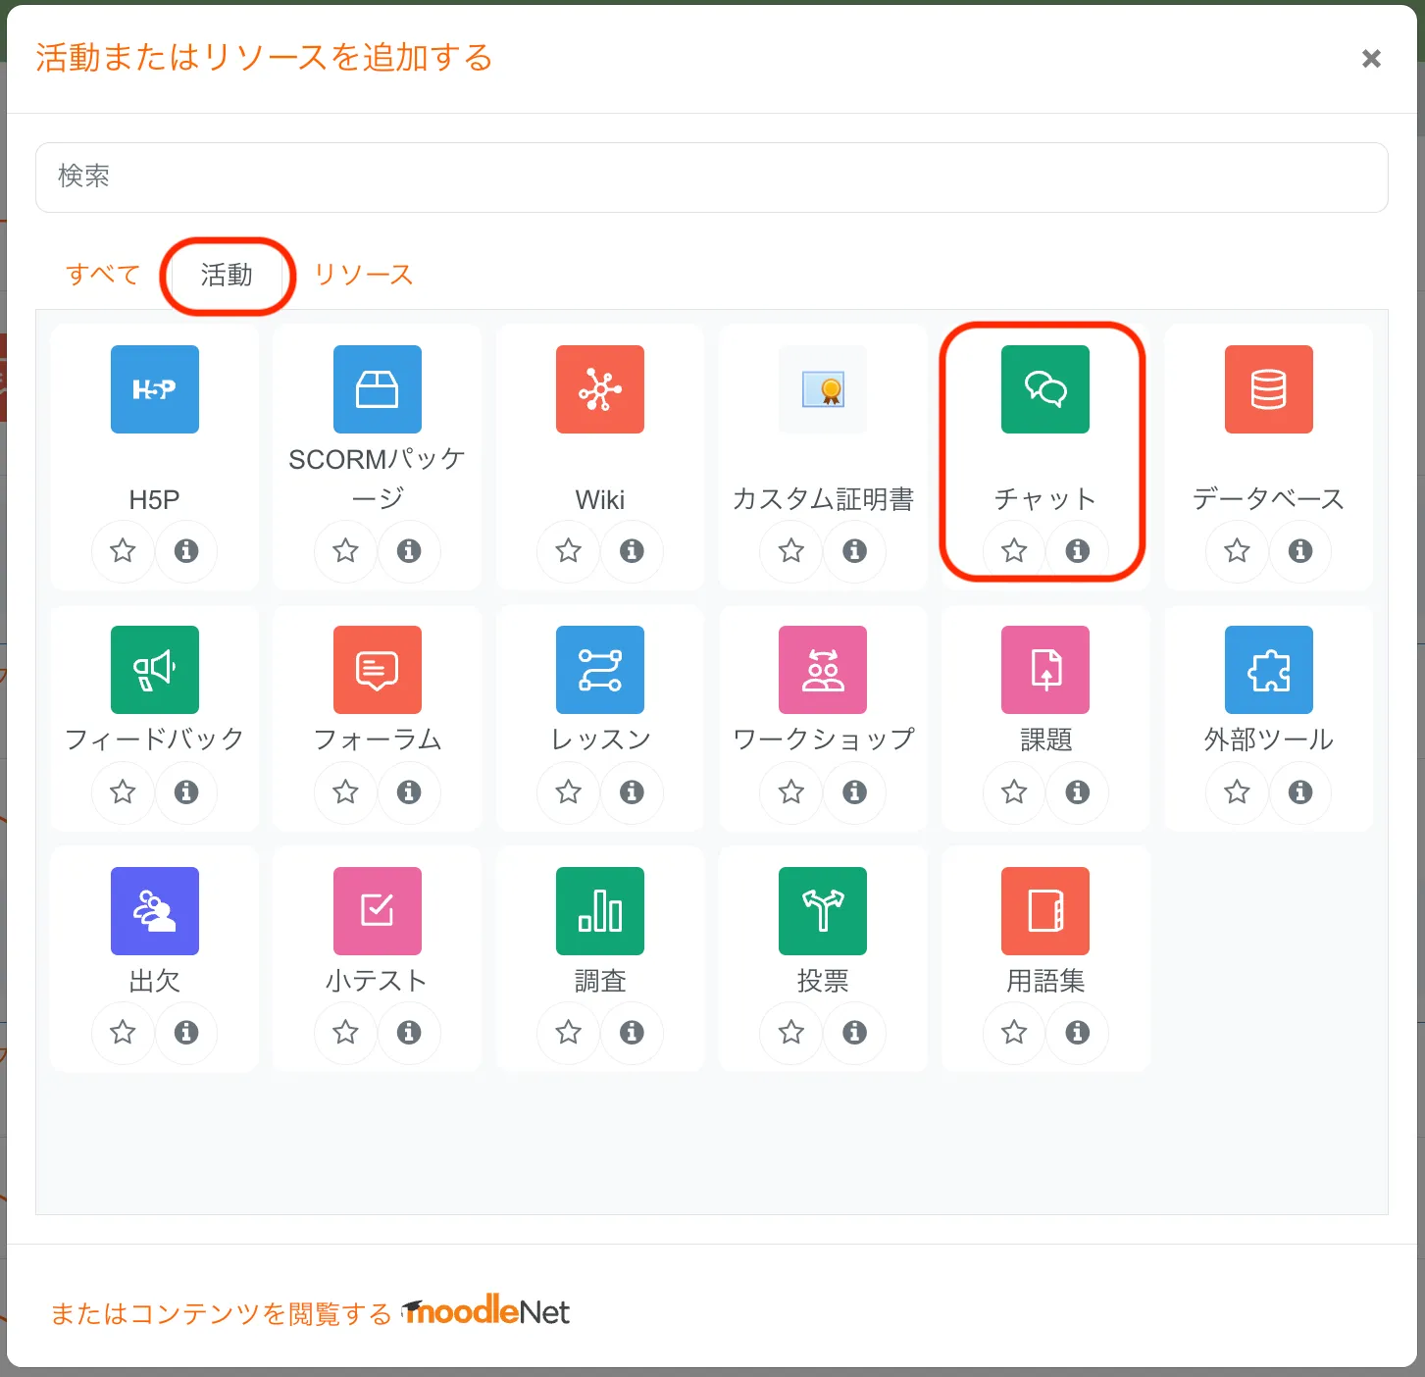
Task: Show info for the Assignment activity
Action: (1078, 791)
